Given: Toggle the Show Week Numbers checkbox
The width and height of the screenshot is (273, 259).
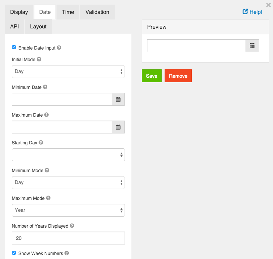Looking at the screenshot, I should tap(14, 253).
